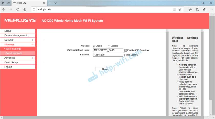Save the wireless settings
The width and height of the screenshot is (215, 119).
pos(105,69)
